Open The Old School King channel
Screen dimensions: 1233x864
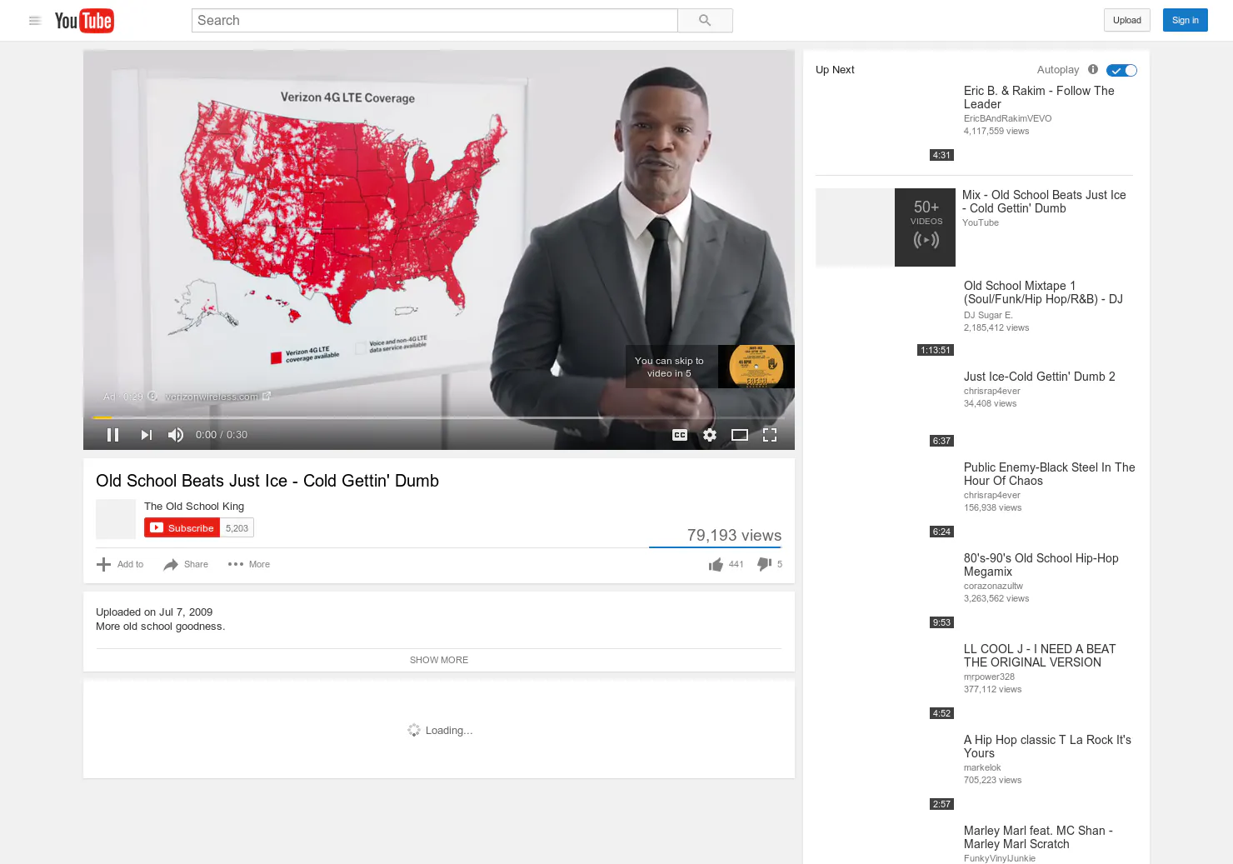pos(194,507)
